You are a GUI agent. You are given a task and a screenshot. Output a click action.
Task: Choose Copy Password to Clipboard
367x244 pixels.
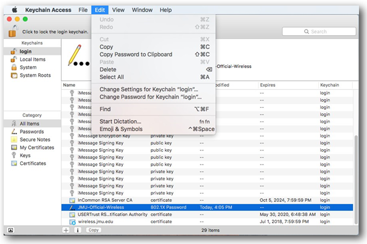click(154, 54)
